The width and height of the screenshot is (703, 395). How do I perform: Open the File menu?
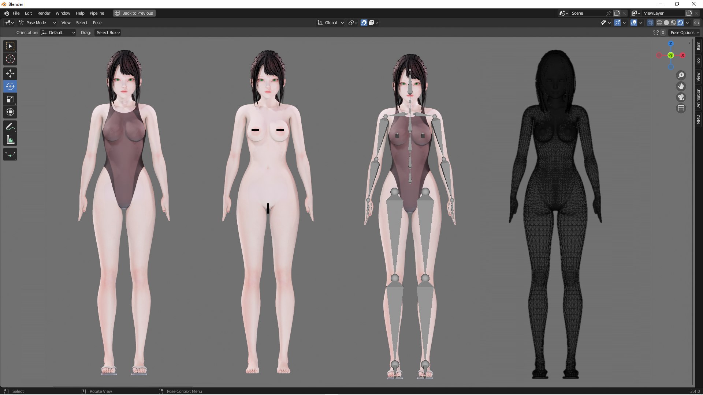click(16, 13)
